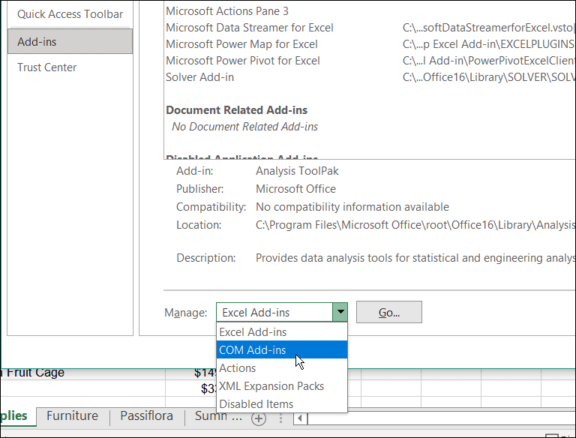Select Microsoft Data Streamer for Excel
Screen dimensions: 576x438
coord(250,28)
